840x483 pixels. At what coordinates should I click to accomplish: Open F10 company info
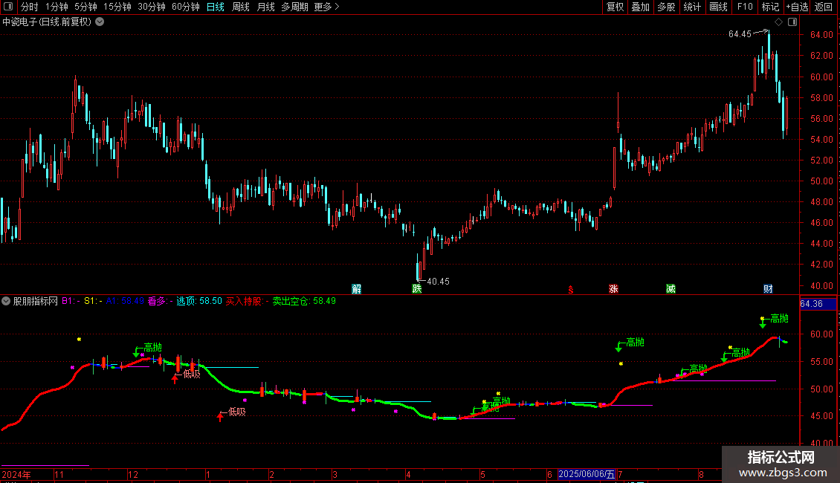[x=745, y=7]
